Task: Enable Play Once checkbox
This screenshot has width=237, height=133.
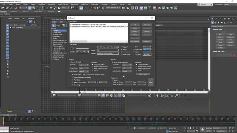Action: click(73, 80)
